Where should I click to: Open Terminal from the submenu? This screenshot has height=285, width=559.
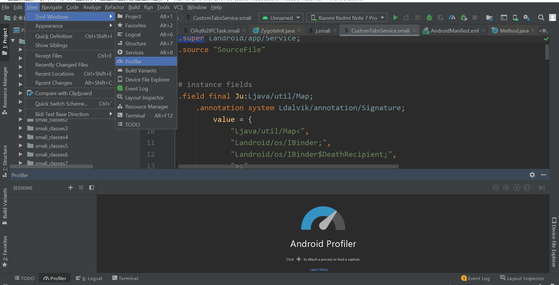[146, 115]
